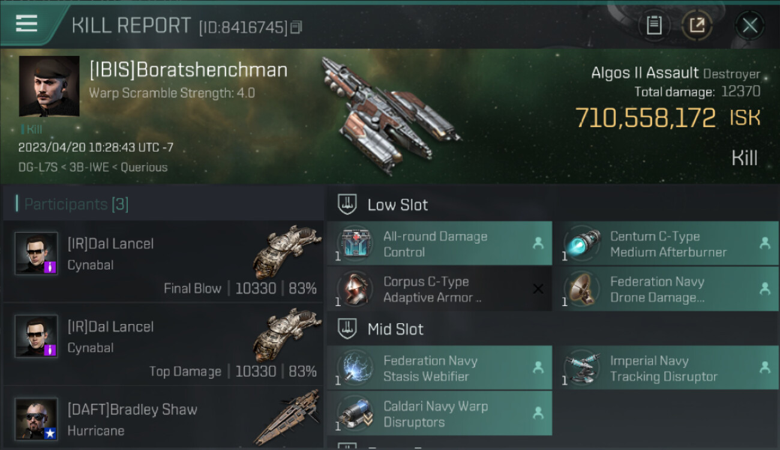Click the person icon on Imperial Navy Tracking Disruptor
This screenshot has width=780, height=450.
pyautogui.click(x=765, y=367)
